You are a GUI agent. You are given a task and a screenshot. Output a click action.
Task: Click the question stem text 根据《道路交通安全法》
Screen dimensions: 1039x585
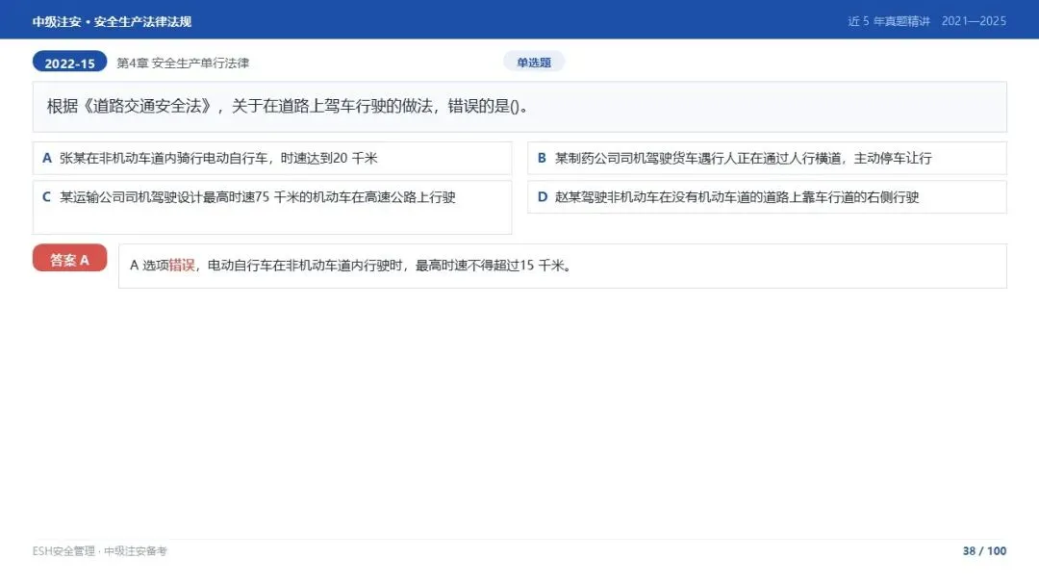click(289, 106)
